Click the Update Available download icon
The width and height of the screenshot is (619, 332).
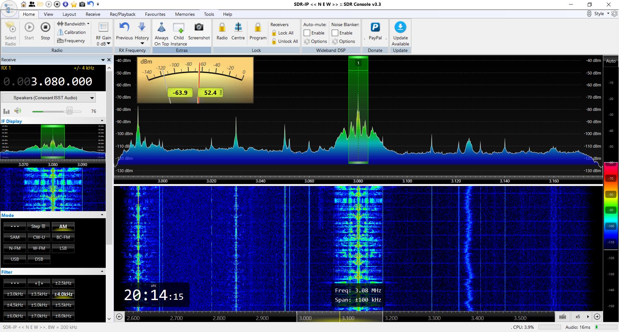pos(400,28)
